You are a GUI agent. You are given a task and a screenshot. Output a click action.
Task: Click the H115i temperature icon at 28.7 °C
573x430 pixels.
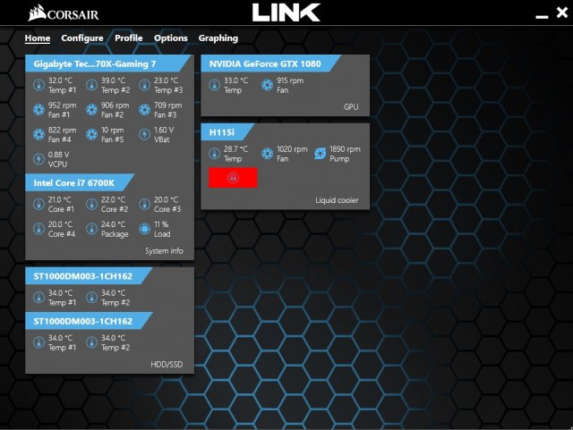click(215, 154)
